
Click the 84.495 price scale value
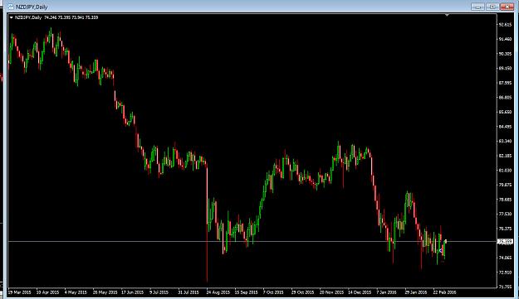coord(505,127)
